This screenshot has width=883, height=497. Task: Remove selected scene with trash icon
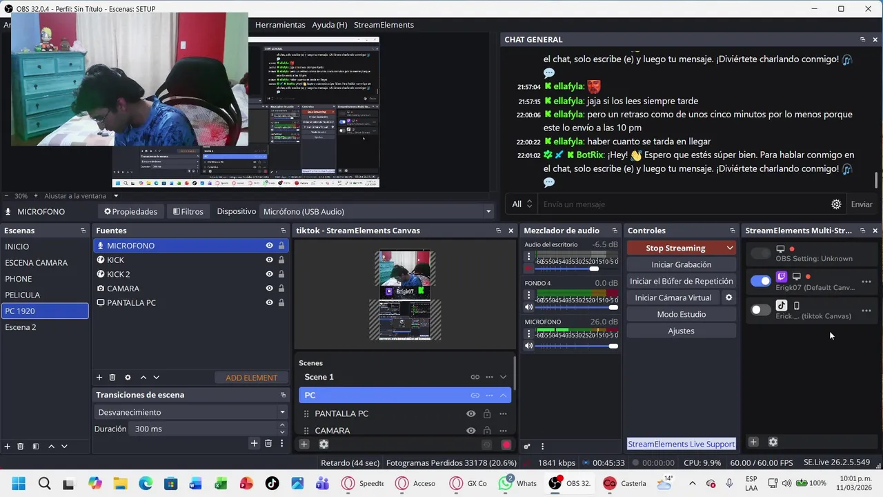[x=21, y=447]
